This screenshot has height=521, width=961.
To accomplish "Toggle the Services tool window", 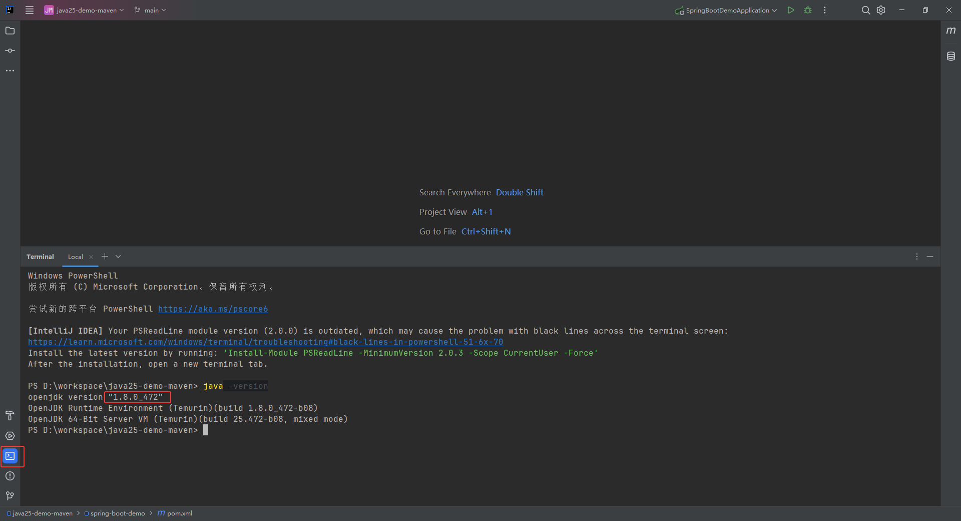I will 10,436.
